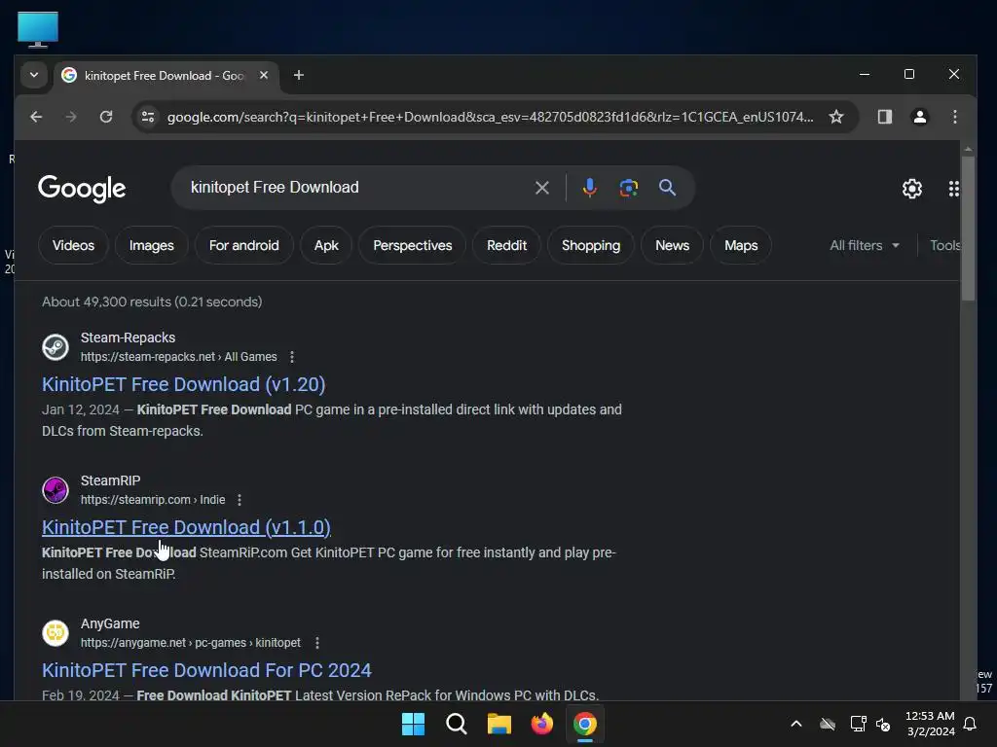Image resolution: width=997 pixels, height=747 pixels.
Task: Open the cloud sync tray icon
Action: click(828, 724)
